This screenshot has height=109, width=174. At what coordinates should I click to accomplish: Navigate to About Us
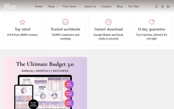coord(90,7)
